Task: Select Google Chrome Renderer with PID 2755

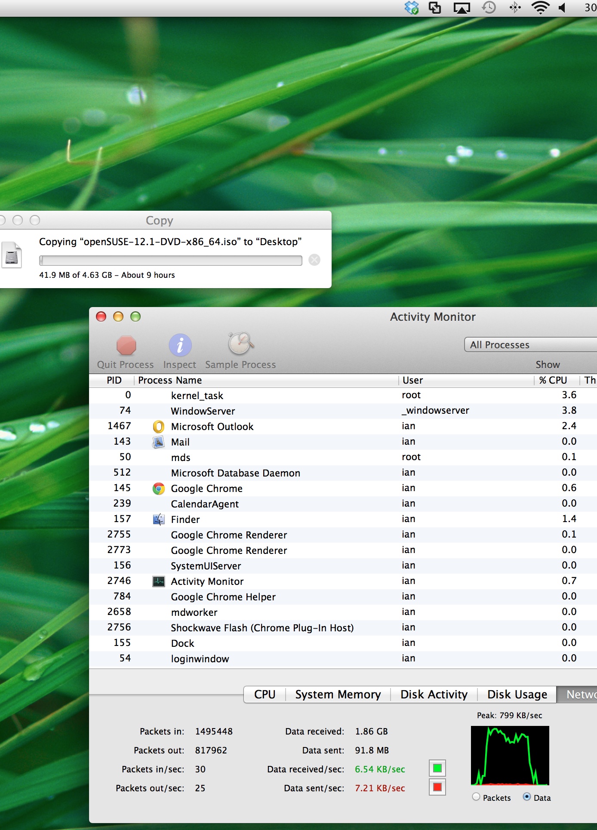Action: click(x=343, y=535)
